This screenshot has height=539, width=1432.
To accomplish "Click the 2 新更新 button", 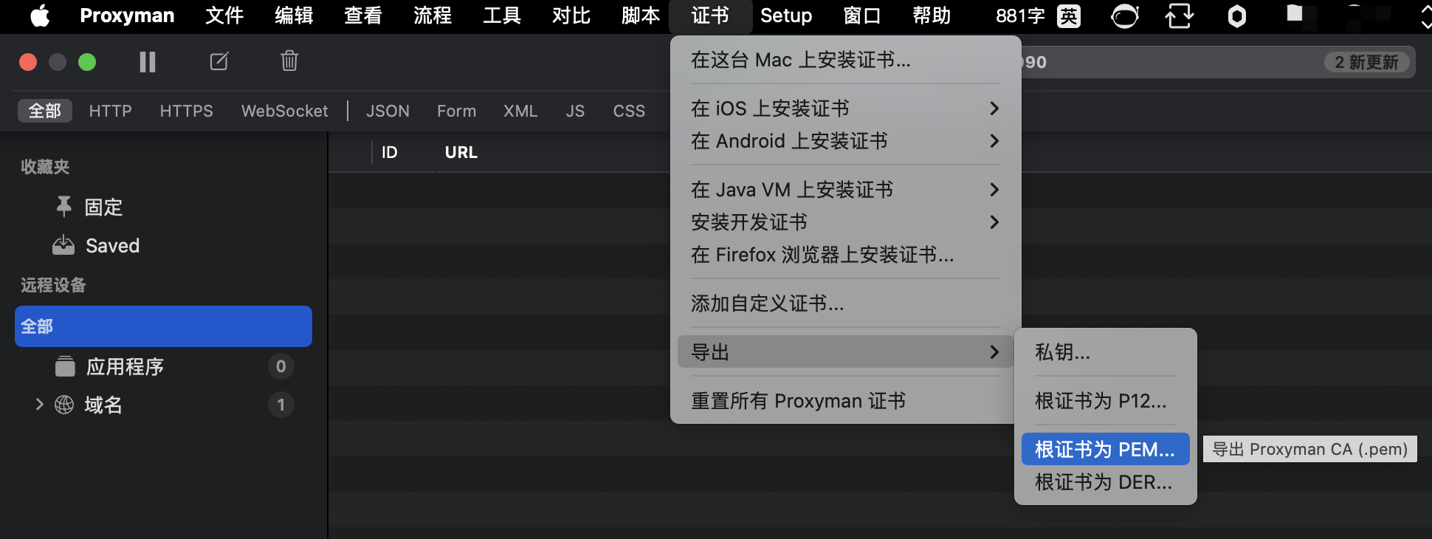I will pos(1366,62).
